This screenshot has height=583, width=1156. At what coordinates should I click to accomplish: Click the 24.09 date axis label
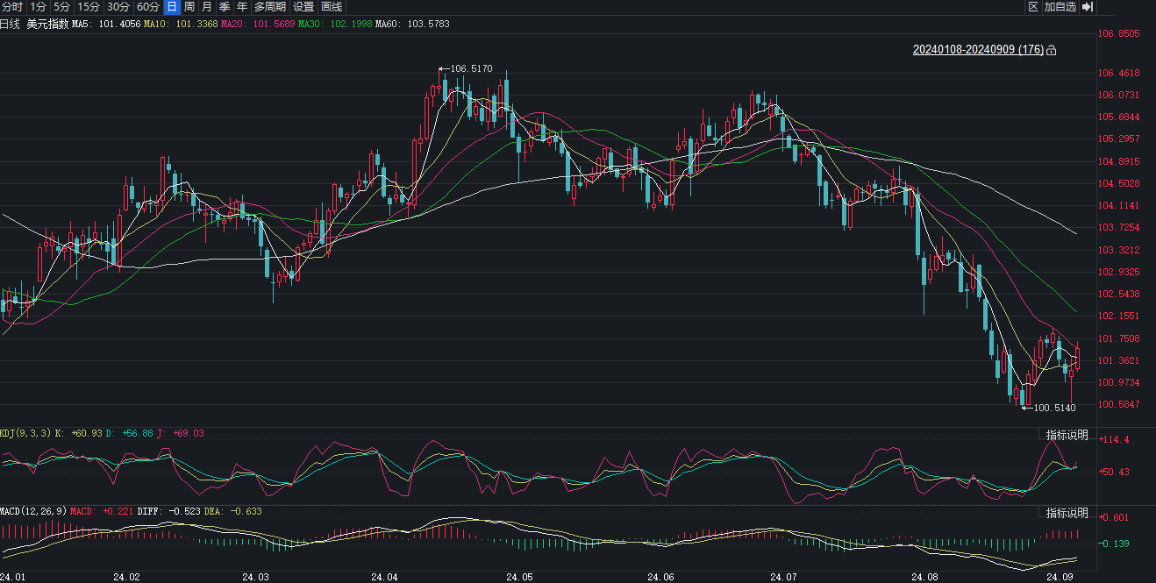coord(1060,578)
